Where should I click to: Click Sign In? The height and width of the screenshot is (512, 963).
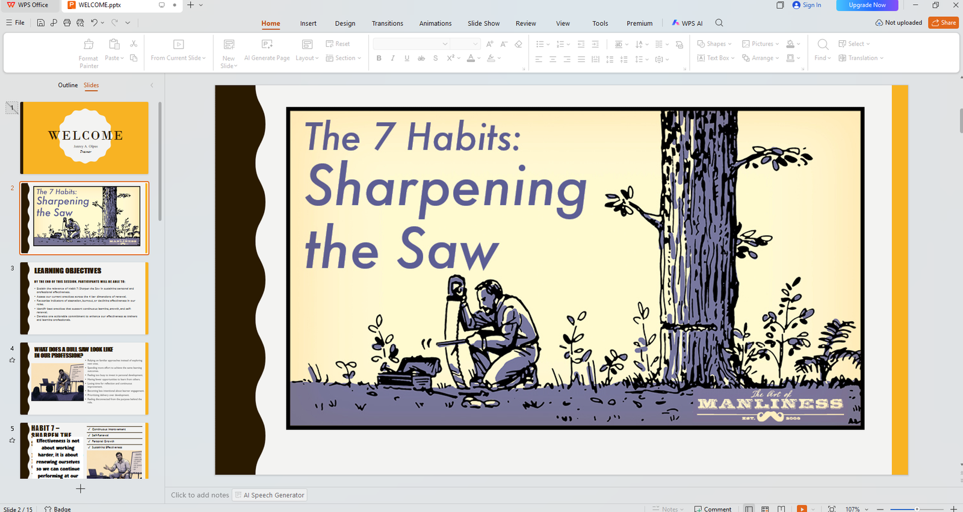click(807, 5)
